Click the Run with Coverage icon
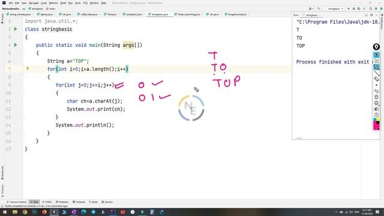The height and width of the screenshot is (216, 384). tap(359, 9)
